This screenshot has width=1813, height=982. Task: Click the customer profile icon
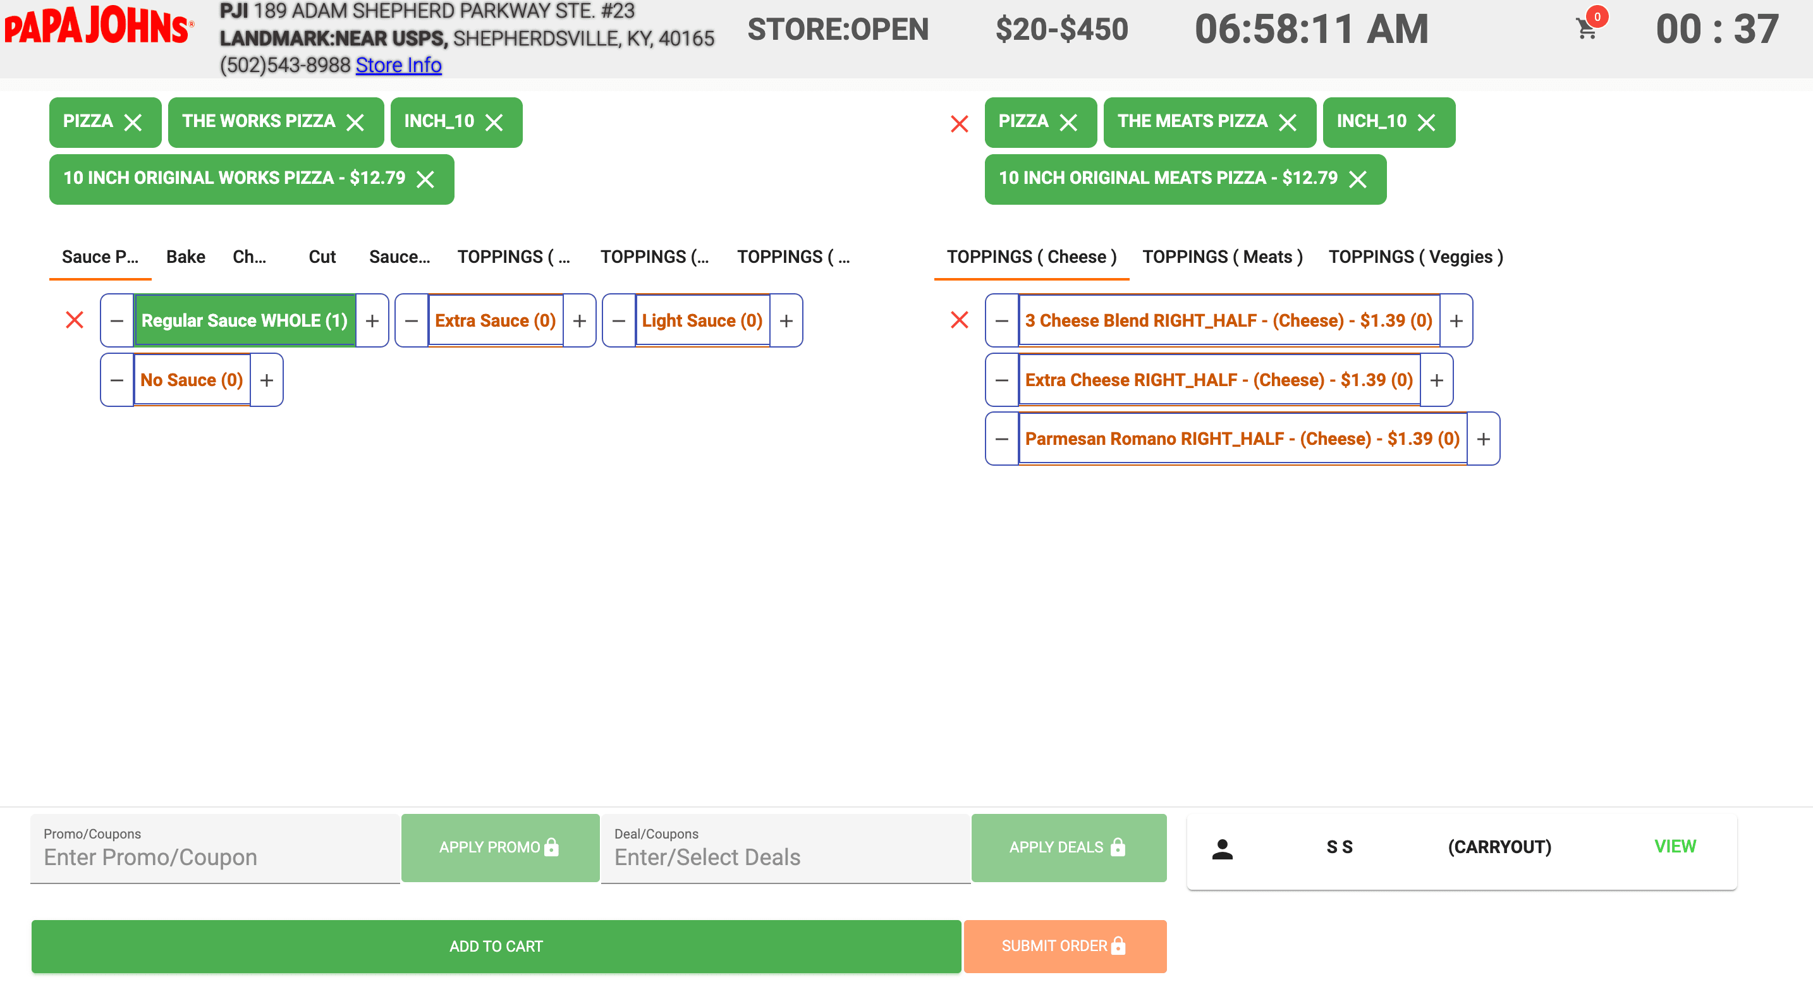point(1223,849)
